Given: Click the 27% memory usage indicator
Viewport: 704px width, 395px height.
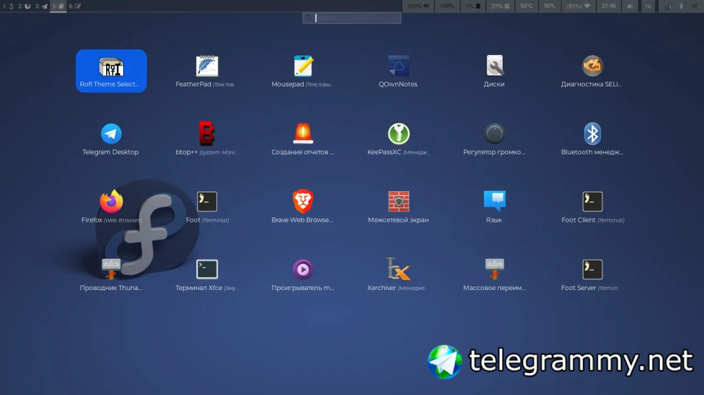Looking at the screenshot, I should click(500, 6).
